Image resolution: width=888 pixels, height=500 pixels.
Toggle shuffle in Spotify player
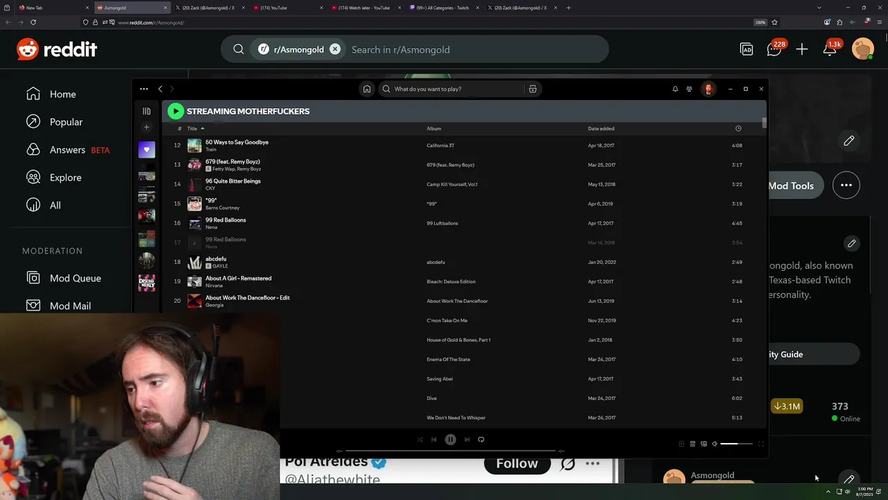420,440
